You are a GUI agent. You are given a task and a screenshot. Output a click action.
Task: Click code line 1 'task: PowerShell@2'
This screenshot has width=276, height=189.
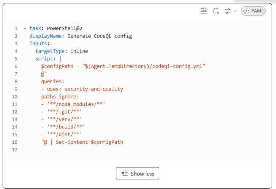(53, 28)
